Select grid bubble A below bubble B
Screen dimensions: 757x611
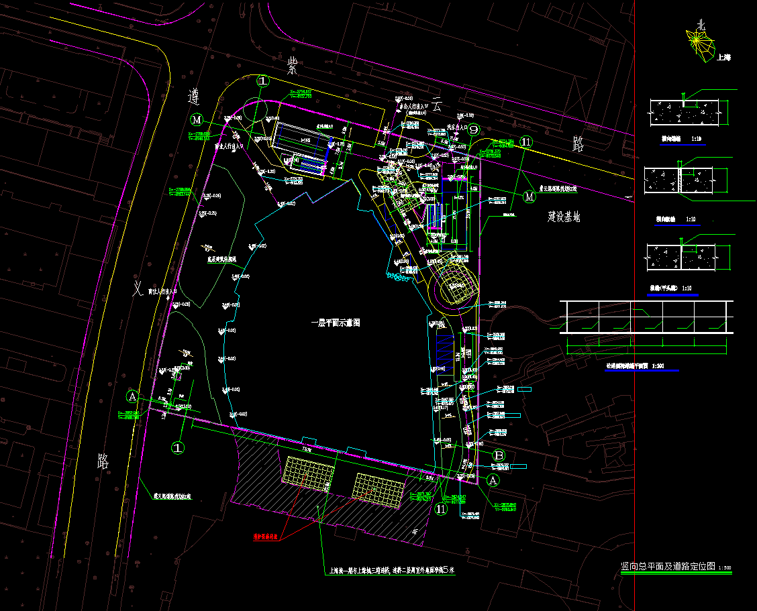[493, 480]
